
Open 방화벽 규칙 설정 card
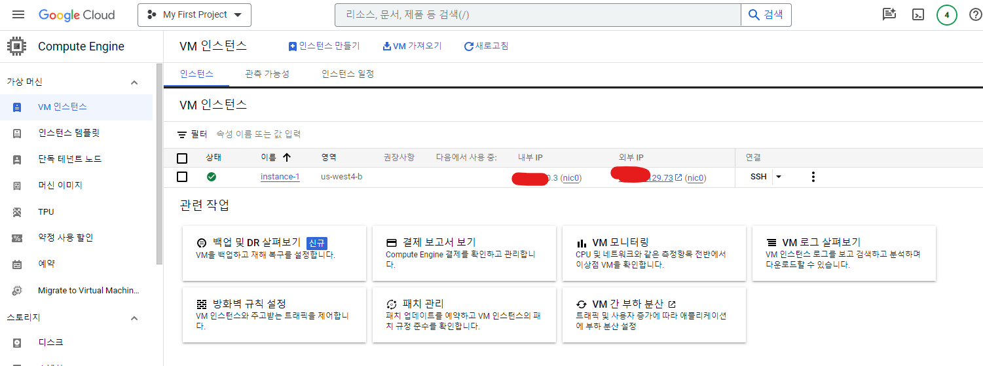[274, 315]
